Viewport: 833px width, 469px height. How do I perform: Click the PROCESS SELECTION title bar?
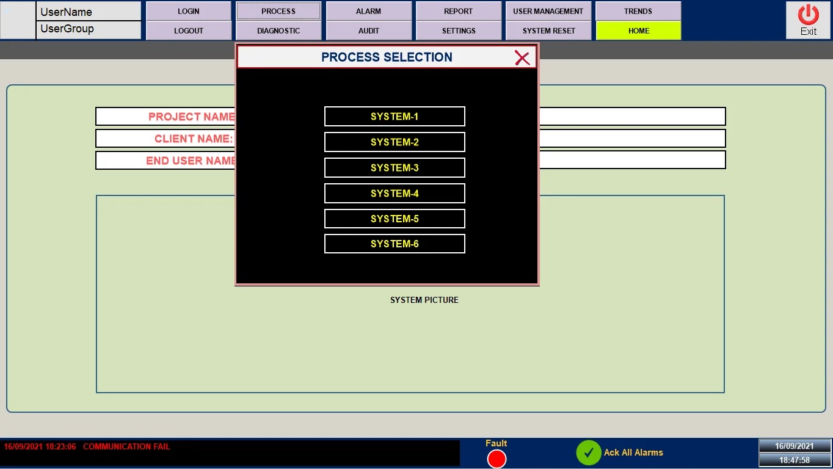(387, 57)
